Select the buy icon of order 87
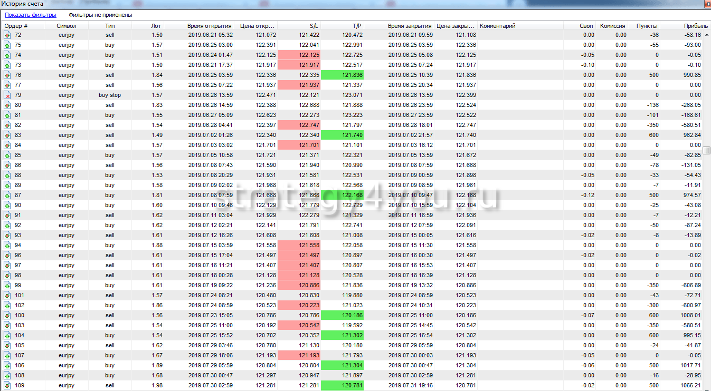Screen dimensions: 711x391 coord(7,195)
